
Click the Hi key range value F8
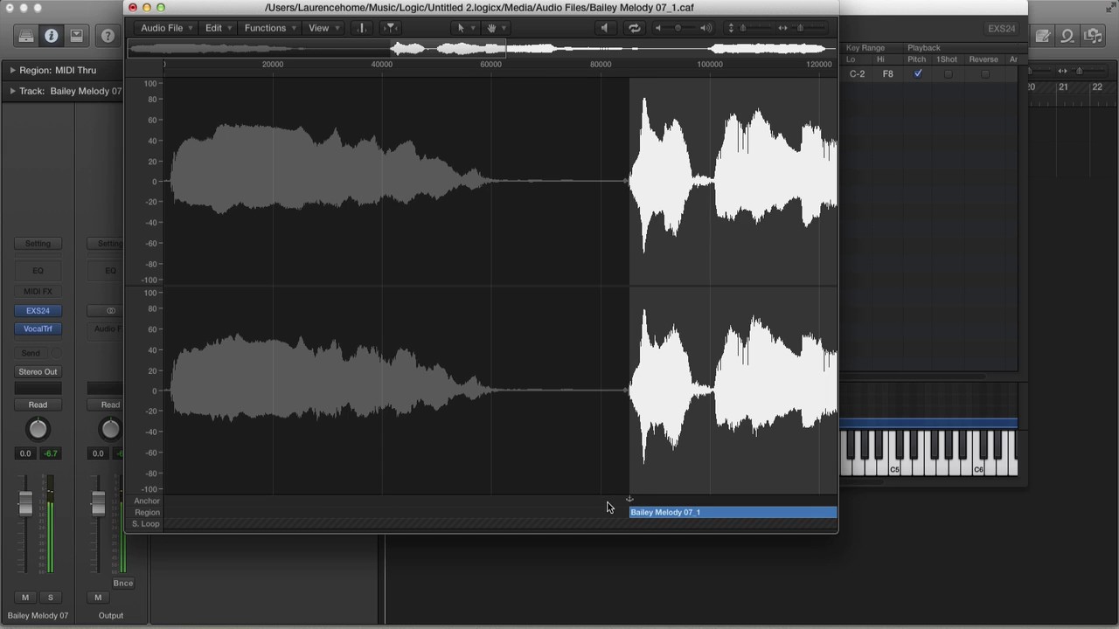[887, 73]
